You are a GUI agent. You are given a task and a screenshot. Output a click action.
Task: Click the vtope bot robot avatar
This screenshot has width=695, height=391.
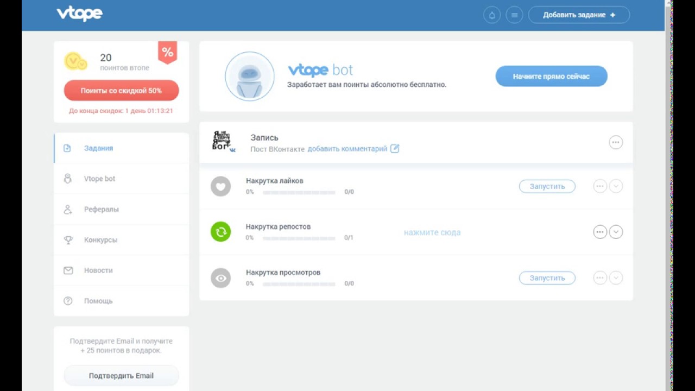click(x=250, y=77)
